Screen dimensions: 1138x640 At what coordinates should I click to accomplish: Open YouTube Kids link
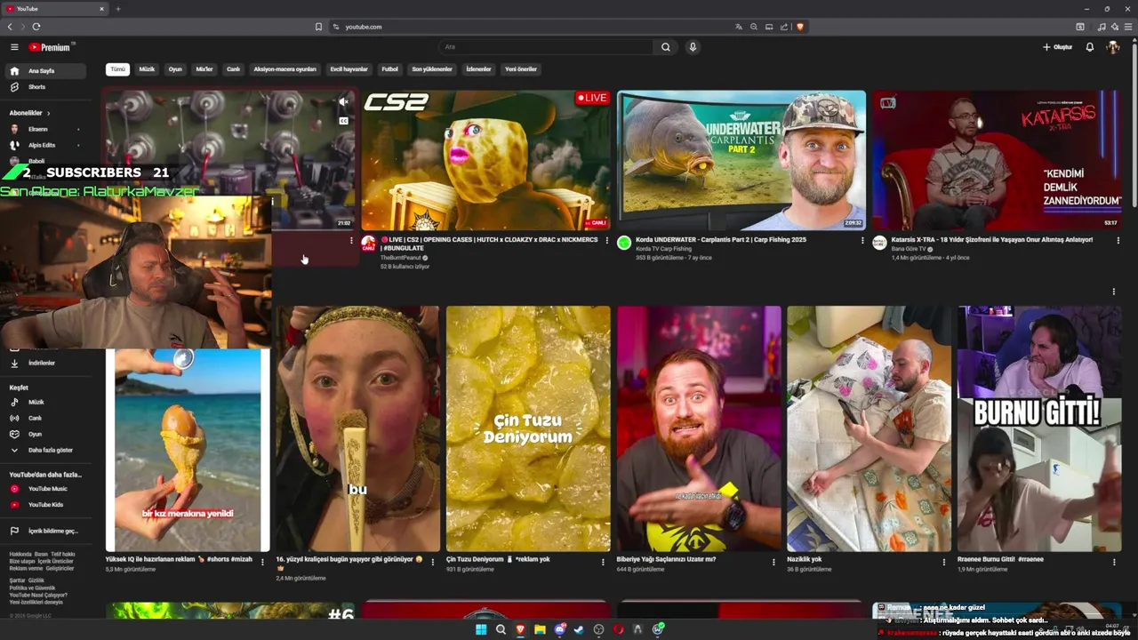point(46,505)
